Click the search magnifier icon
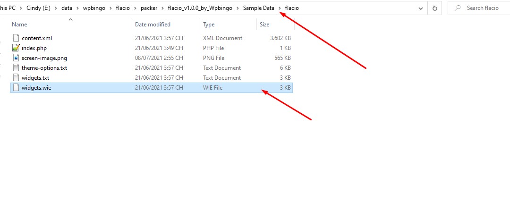The image size is (510, 201). click(458, 8)
